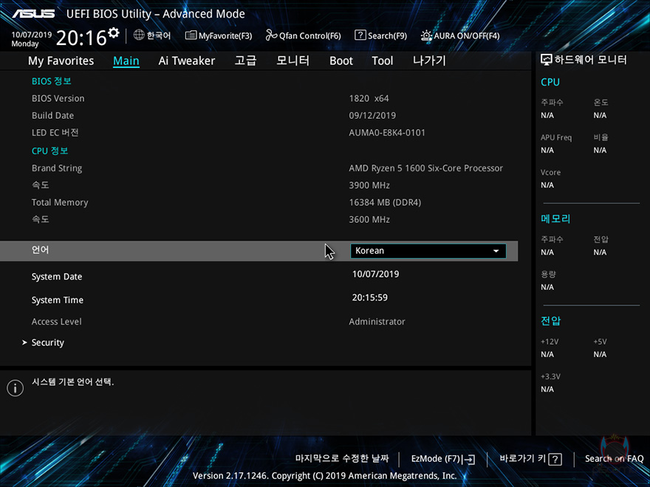Click the Access Level label
This screenshot has height=487, width=650.
[56, 322]
